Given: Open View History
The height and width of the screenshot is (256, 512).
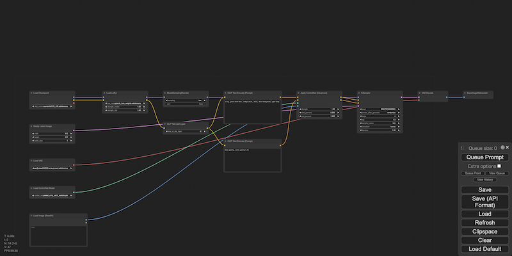Looking at the screenshot, I should [x=484, y=180].
